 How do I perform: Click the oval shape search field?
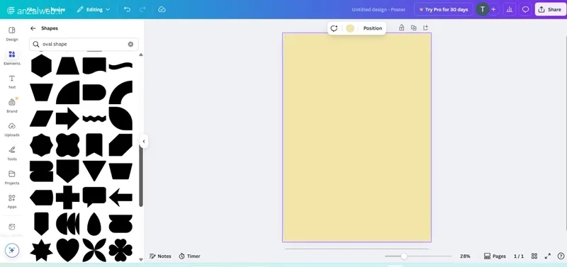point(84,44)
